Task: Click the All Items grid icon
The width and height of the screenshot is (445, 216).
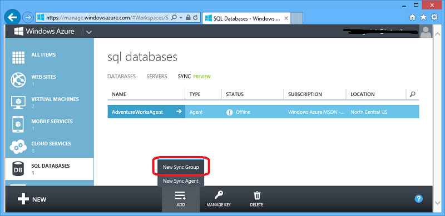Action: pyautogui.click(x=18, y=58)
